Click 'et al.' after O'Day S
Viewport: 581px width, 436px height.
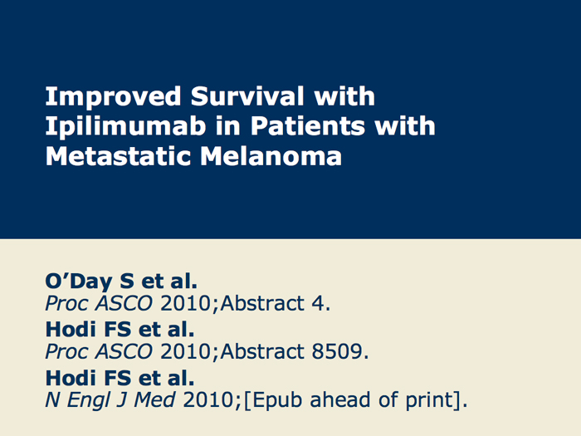click(x=169, y=281)
